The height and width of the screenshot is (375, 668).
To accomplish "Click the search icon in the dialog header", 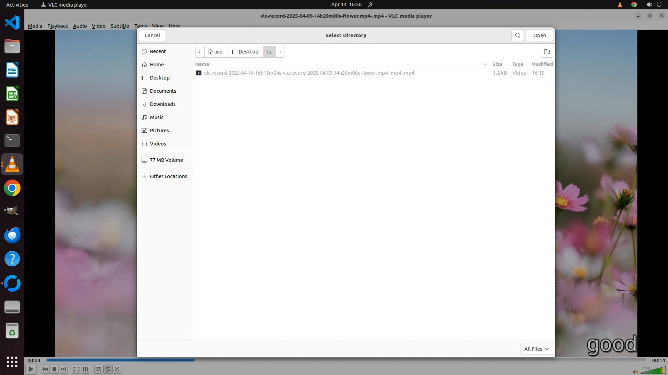I will coord(517,35).
